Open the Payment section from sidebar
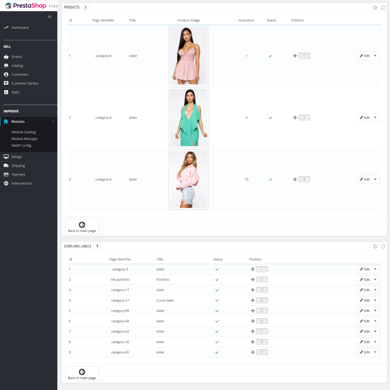This screenshot has width=390, height=390. [18, 174]
